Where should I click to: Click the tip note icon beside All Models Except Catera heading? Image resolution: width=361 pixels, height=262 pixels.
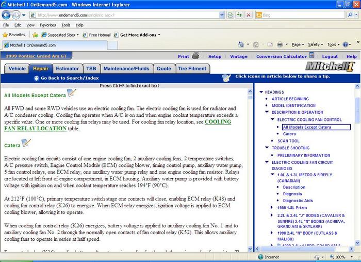click(x=72, y=93)
